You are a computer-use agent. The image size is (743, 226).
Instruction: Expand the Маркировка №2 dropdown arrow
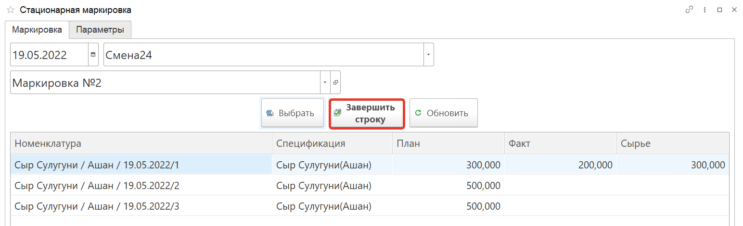(x=325, y=83)
